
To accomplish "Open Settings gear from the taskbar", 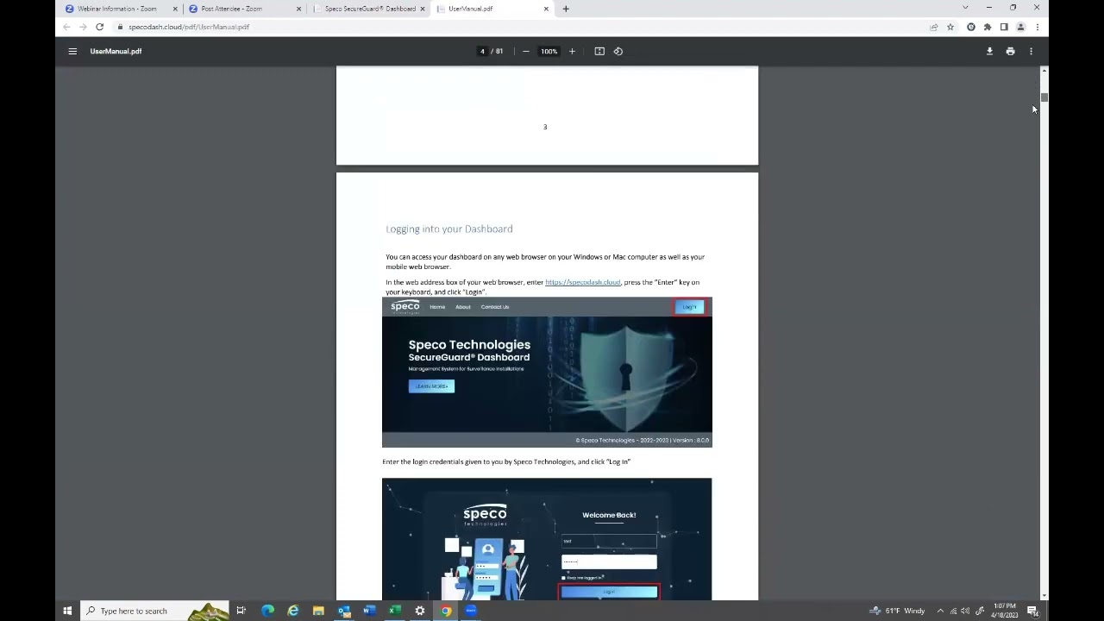I will [x=420, y=611].
